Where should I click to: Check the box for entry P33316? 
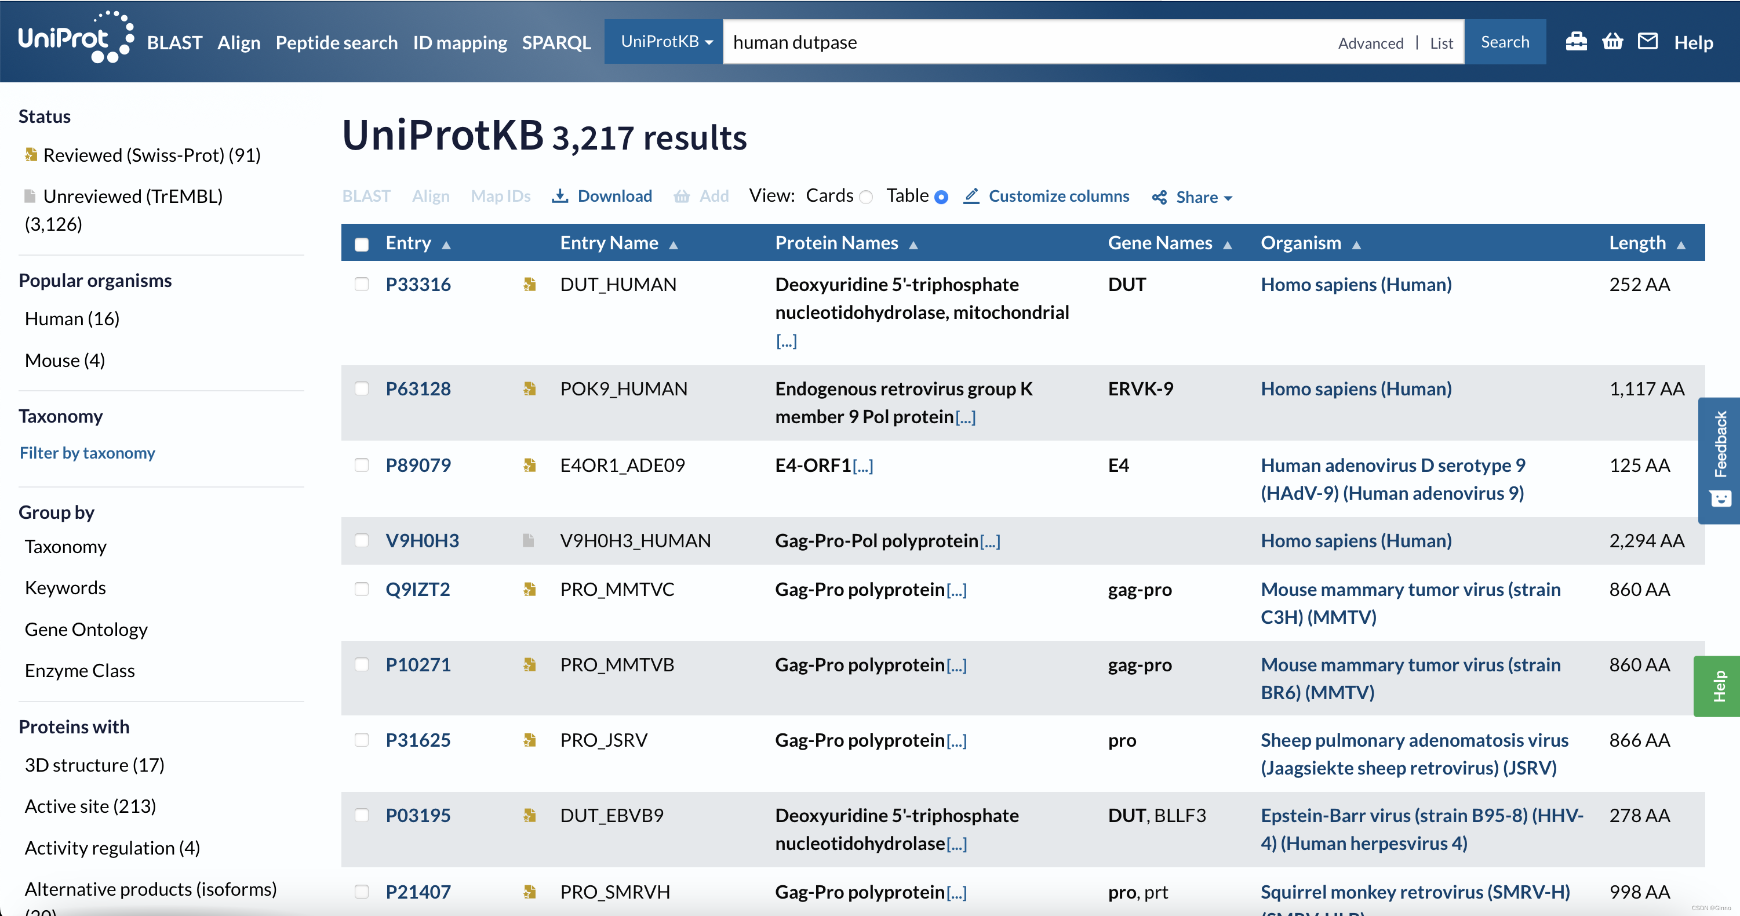click(362, 285)
